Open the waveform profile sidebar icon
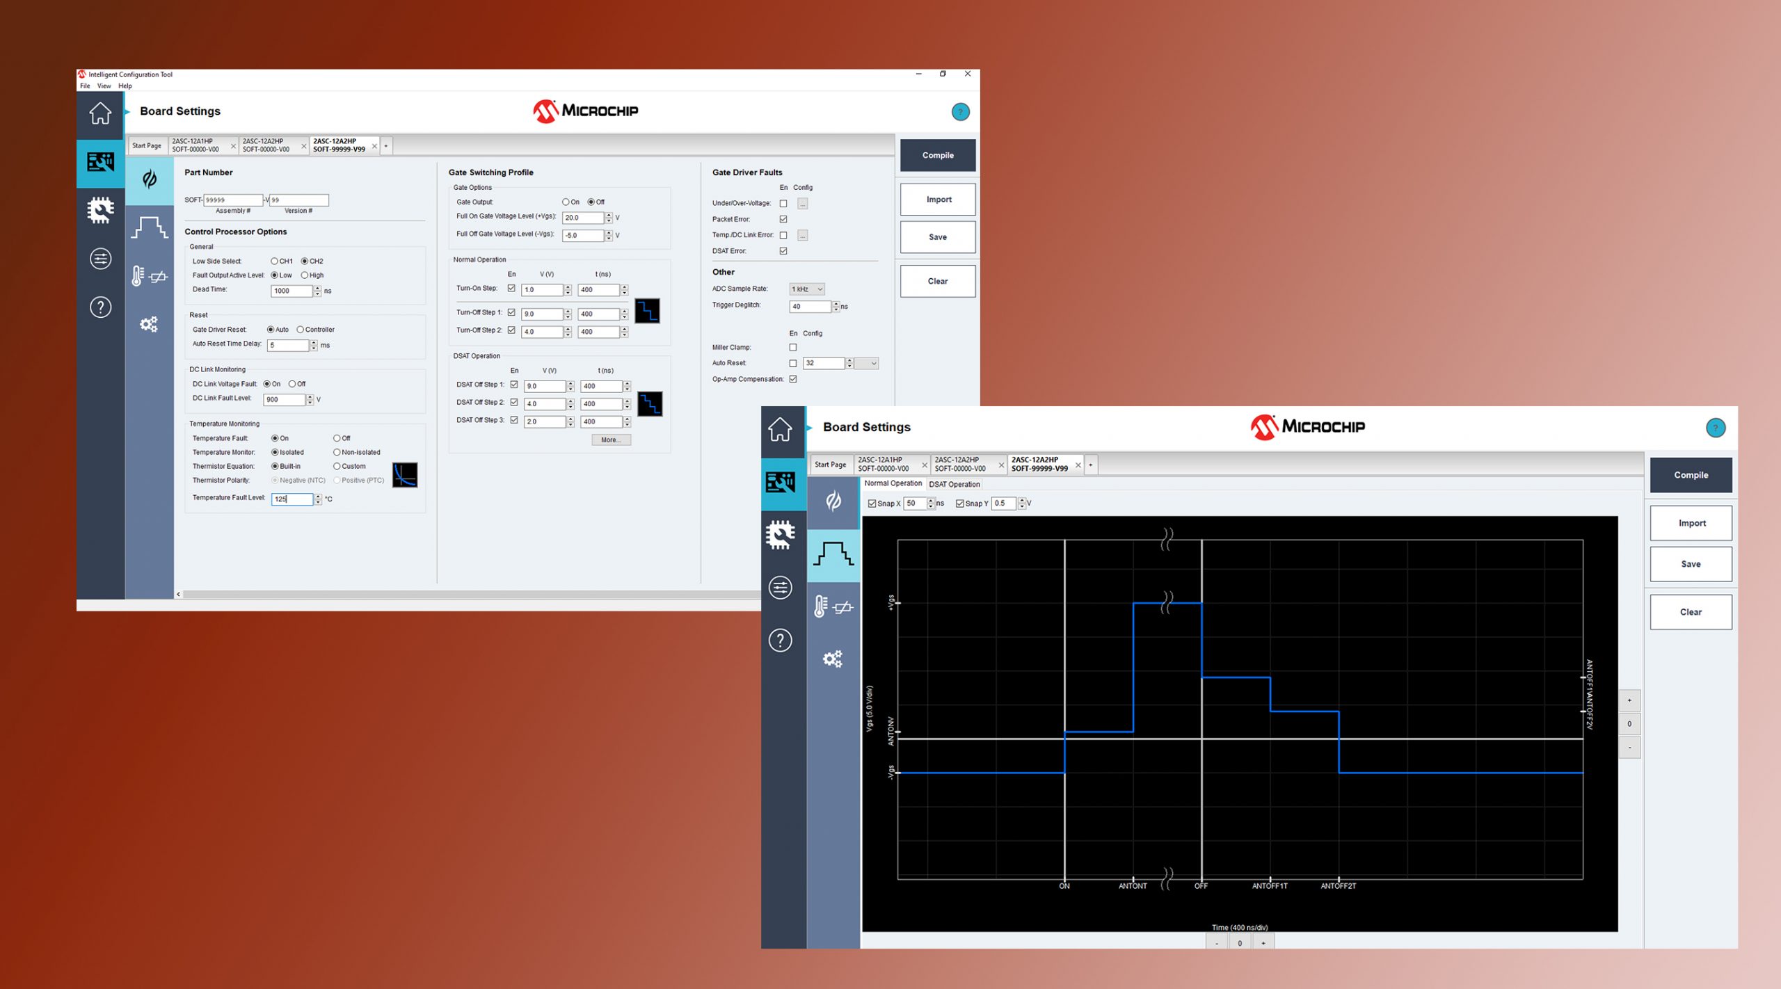Image resolution: width=1781 pixels, height=989 pixels. [x=149, y=227]
